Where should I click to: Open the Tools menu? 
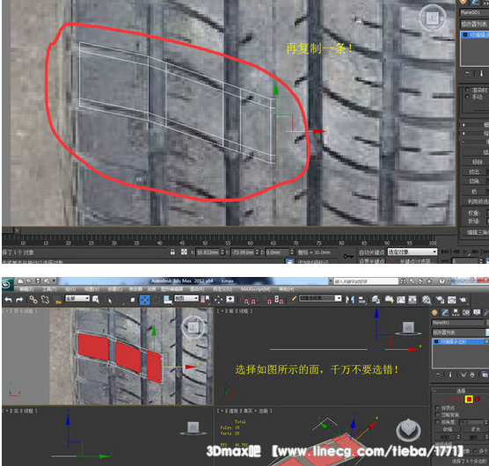tap(49, 289)
